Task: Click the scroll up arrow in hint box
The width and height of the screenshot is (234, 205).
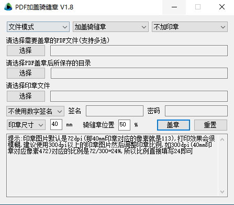Action: (x=222, y=139)
